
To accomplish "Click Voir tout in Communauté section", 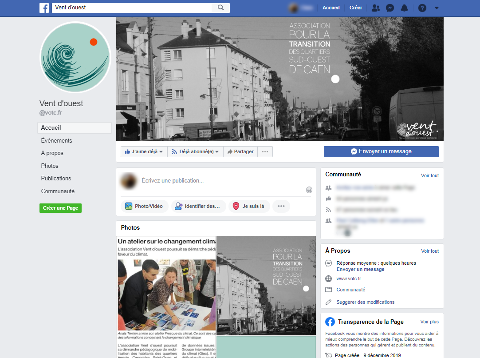I will coord(430,175).
